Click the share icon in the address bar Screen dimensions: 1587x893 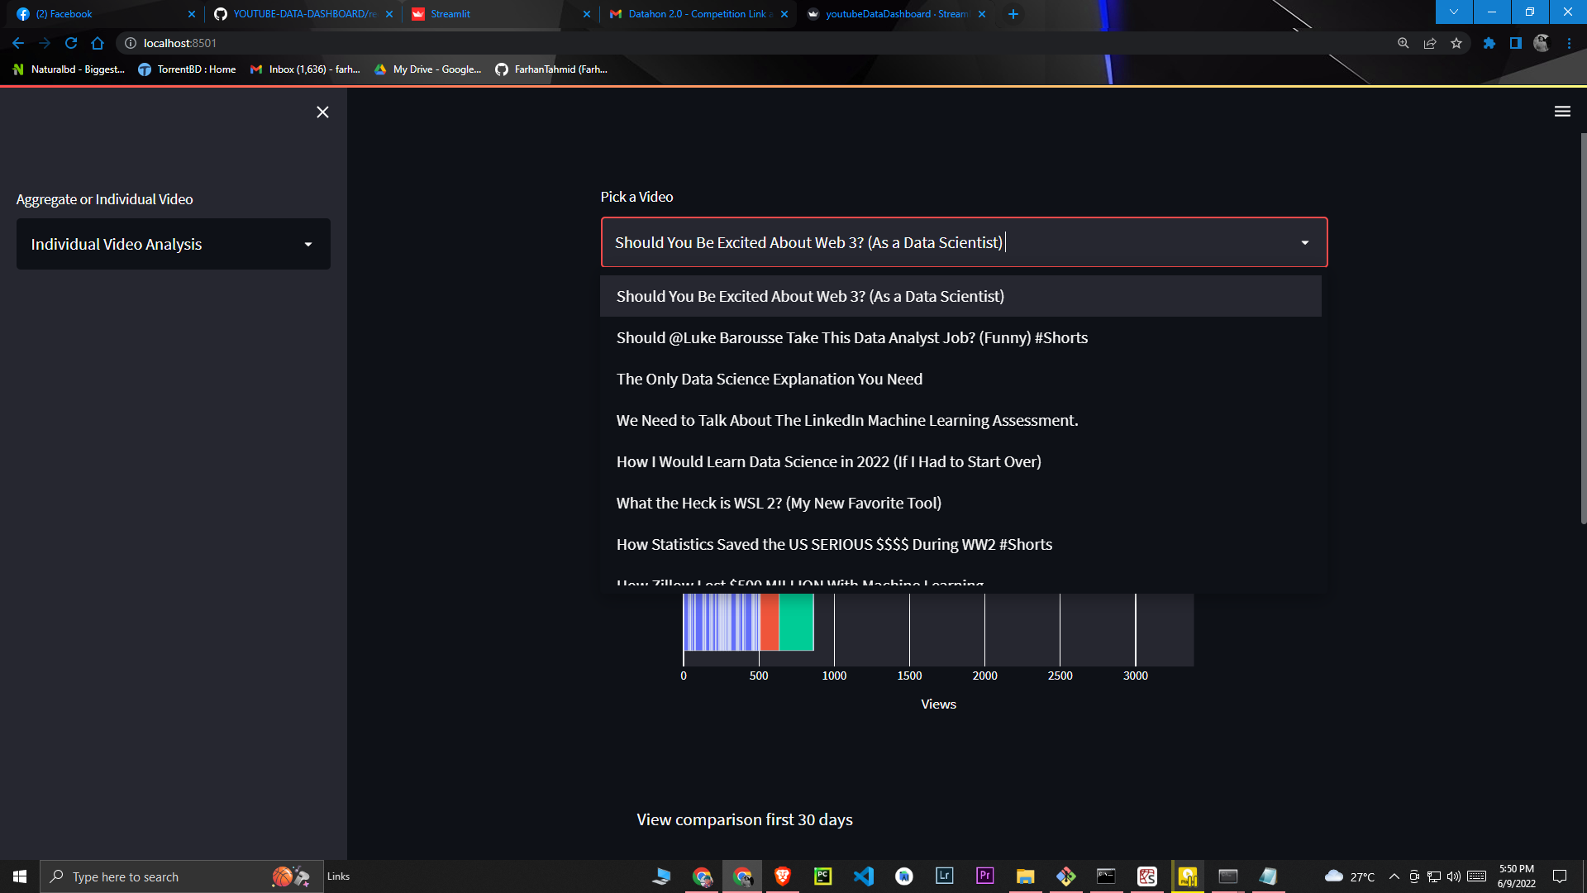tap(1430, 43)
